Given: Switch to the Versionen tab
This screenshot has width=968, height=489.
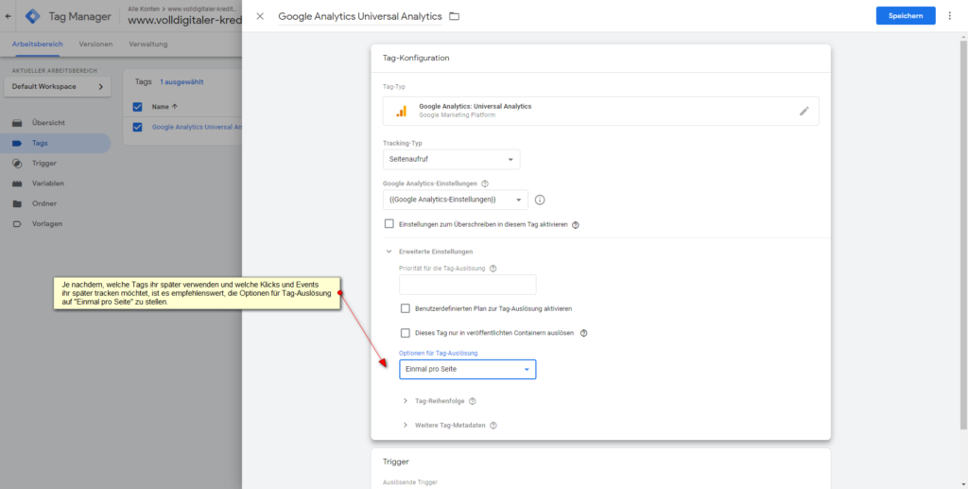Looking at the screenshot, I should point(95,44).
